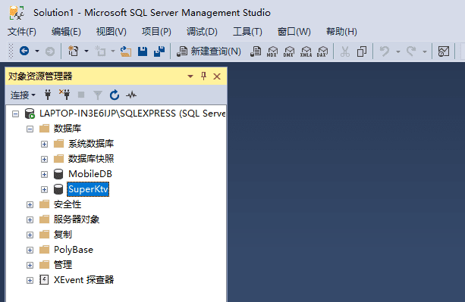465x302 pixels.
Task: Expand the PolyBase folder
Action: click(30, 250)
